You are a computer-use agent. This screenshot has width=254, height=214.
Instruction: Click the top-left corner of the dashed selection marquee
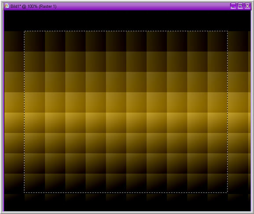(25, 31)
